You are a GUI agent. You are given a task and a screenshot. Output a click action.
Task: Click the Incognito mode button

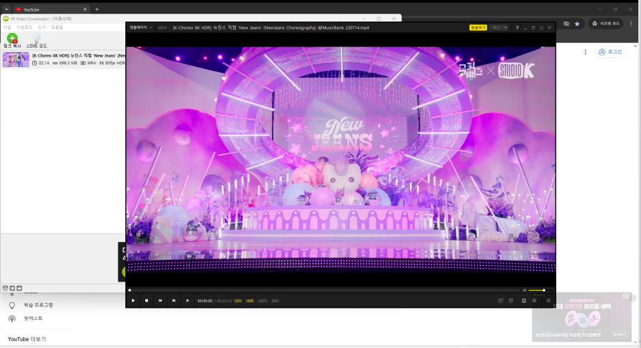[x=606, y=24]
